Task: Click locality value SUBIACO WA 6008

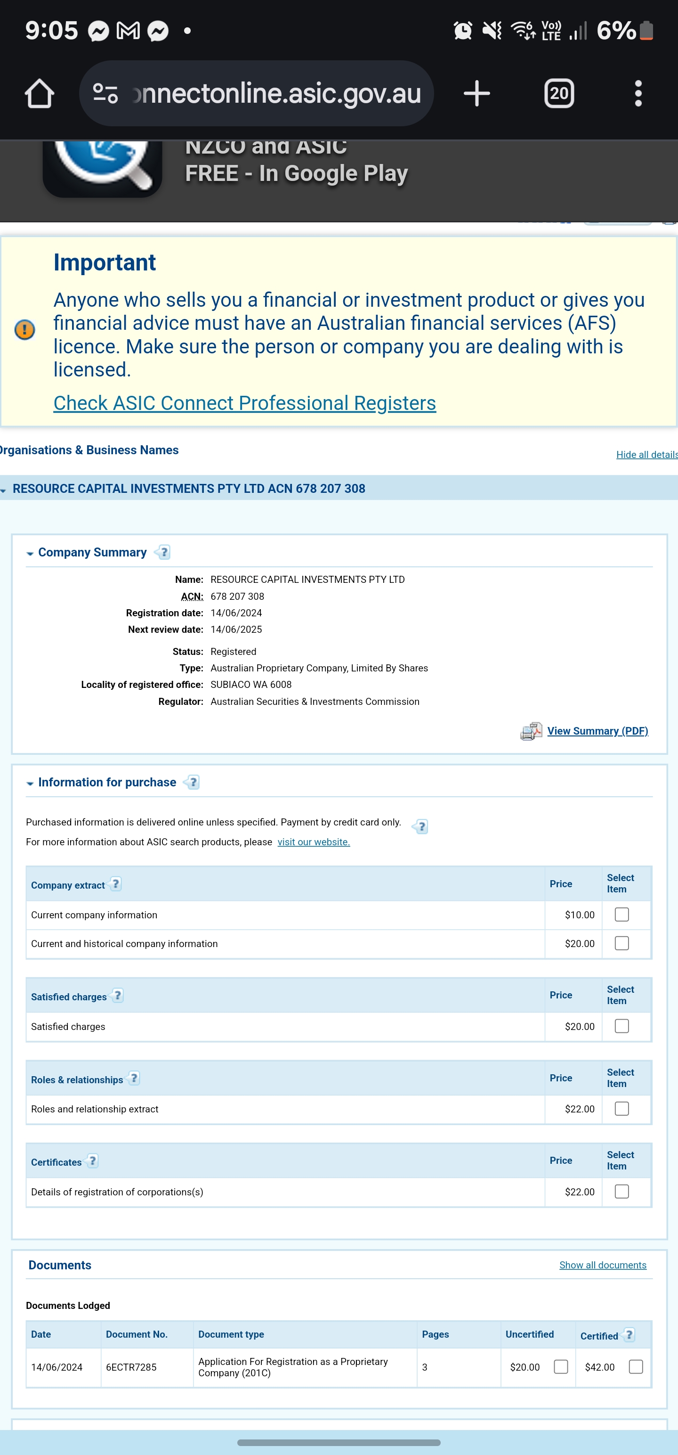Action: click(251, 685)
